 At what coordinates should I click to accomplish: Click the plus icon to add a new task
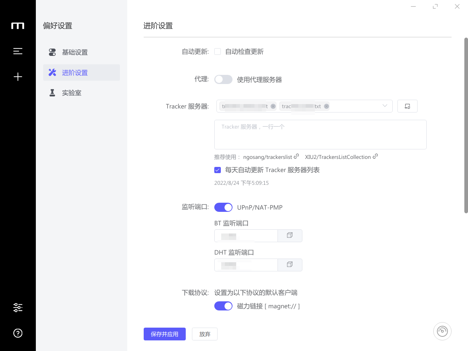(18, 77)
